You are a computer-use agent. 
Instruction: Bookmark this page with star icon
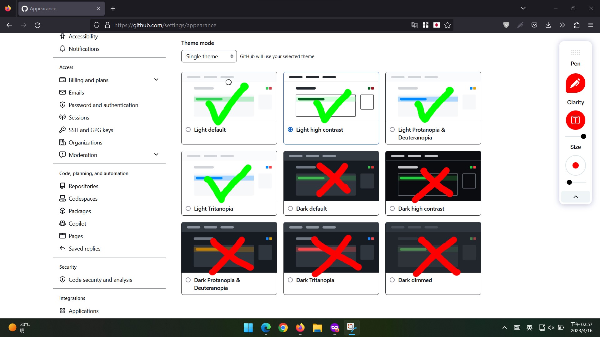tap(447, 25)
